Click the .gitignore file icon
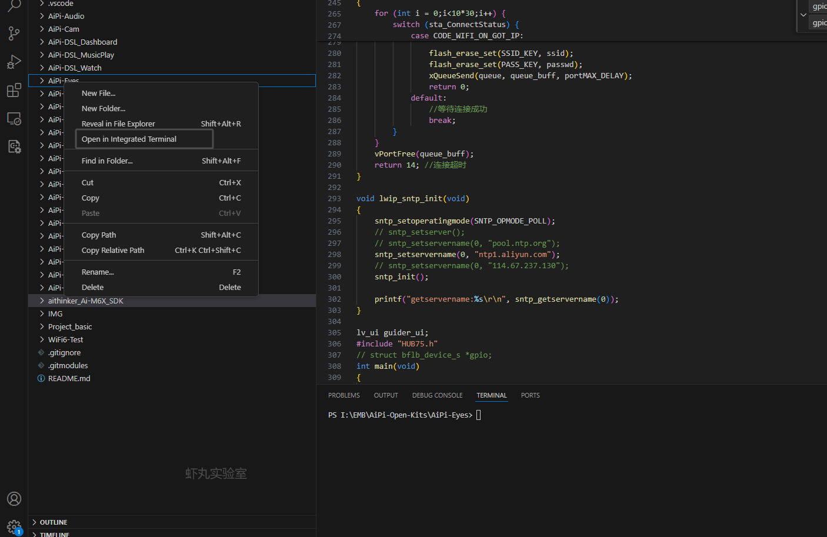The width and height of the screenshot is (827, 537). click(x=41, y=352)
